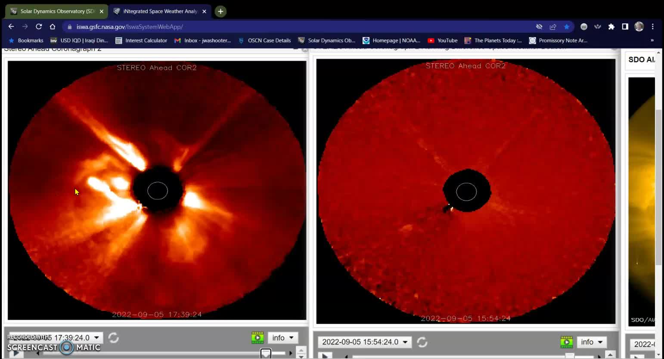The image size is (664, 359).
Task: Open the Promissory Note bookmark
Action: coord(558,40)
